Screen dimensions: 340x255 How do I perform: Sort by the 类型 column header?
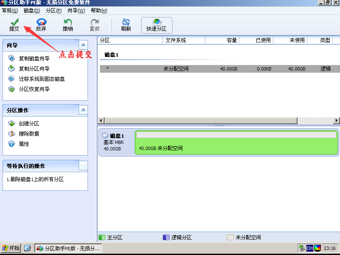coord(320,40)
